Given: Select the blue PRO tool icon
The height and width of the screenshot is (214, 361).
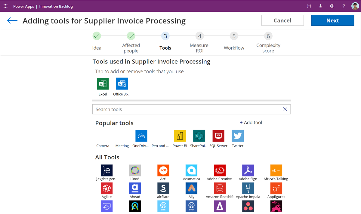Looking at the screenshot, I should click(191, 206).
